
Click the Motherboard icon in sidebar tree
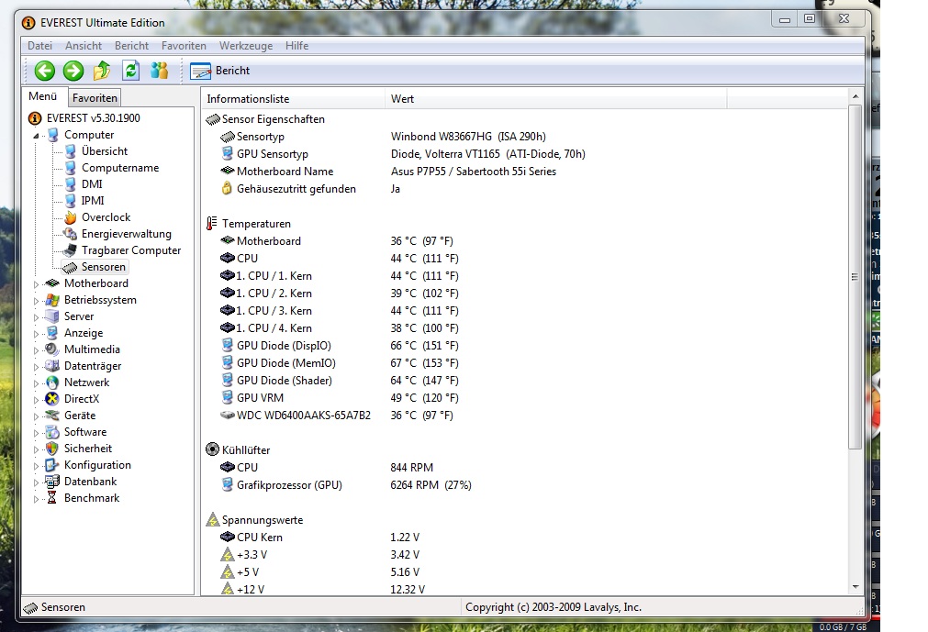coord(52,283)
